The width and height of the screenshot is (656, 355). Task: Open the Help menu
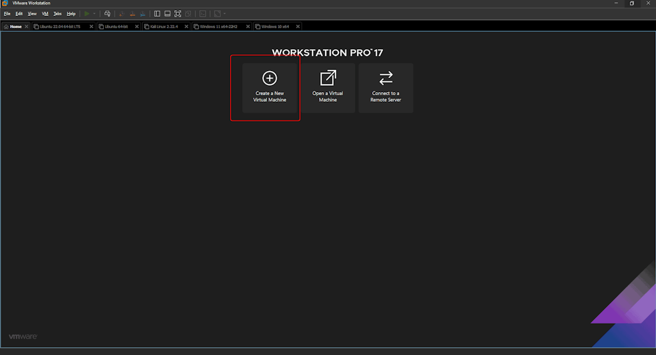click(x=71, y=14)
